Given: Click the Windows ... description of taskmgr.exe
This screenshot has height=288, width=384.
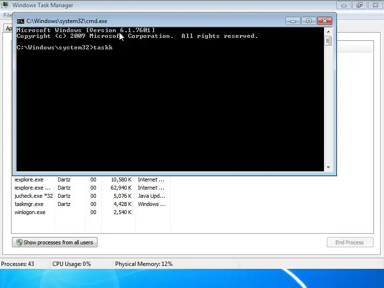Looking at the screenshot, I should 152,204.
